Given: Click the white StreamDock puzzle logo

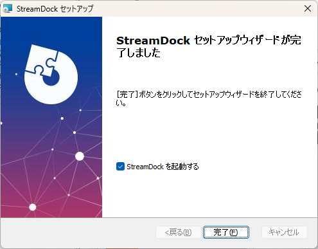Looking at the screenshot, I should click(51, 74).
